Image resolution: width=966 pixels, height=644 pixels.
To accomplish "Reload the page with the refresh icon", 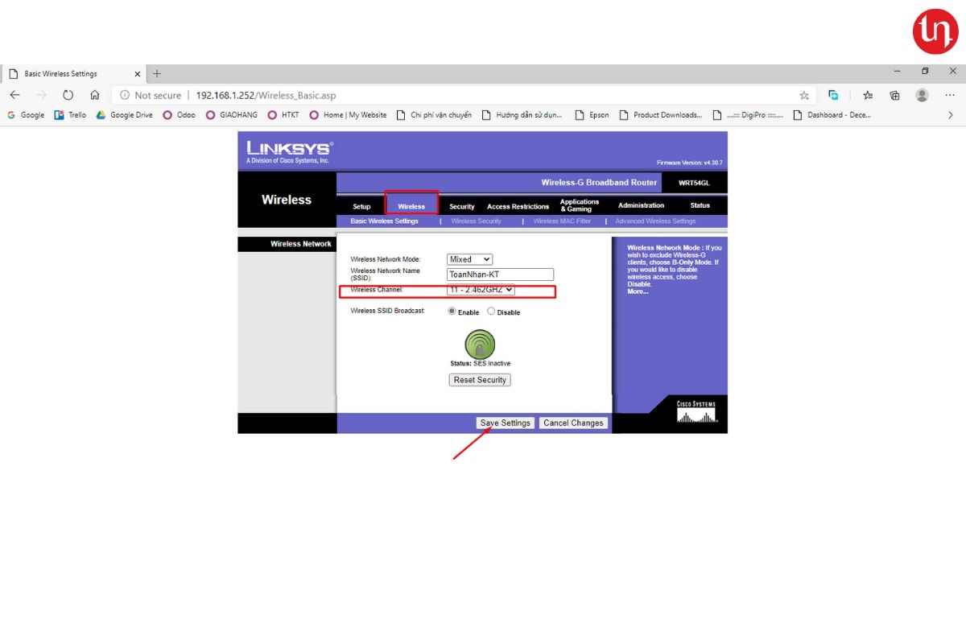I will tap(68, 95).
